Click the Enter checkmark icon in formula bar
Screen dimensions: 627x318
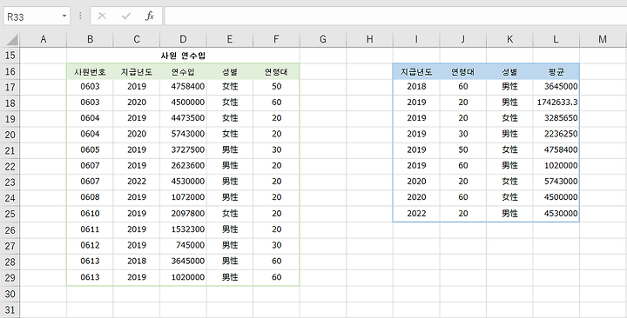[126, 16]
